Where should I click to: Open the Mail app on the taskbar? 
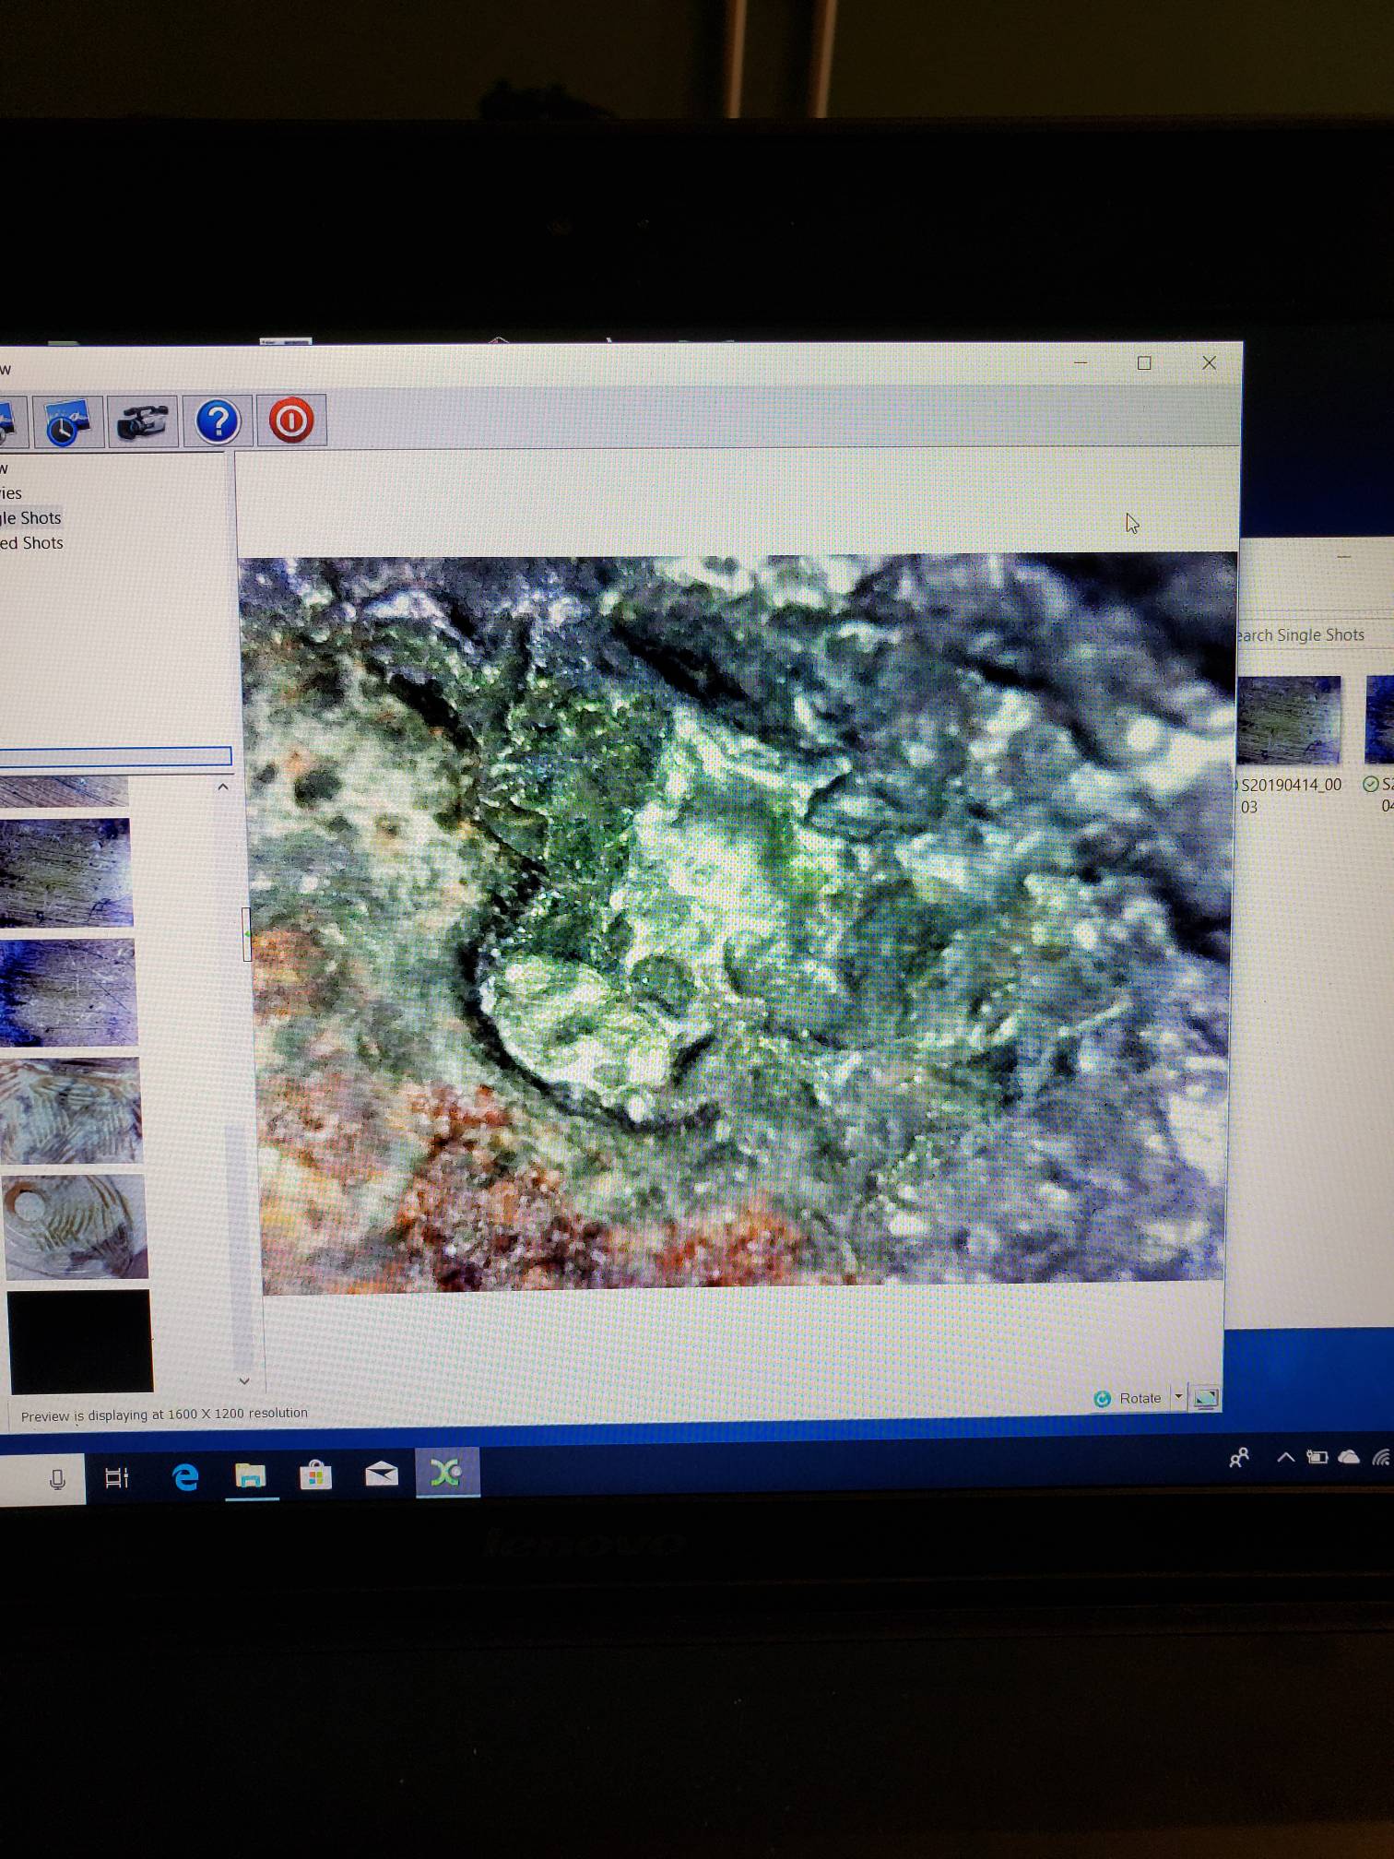[381, 1474]
